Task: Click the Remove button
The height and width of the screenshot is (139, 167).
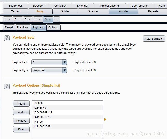Action: [x=21, y=121]
